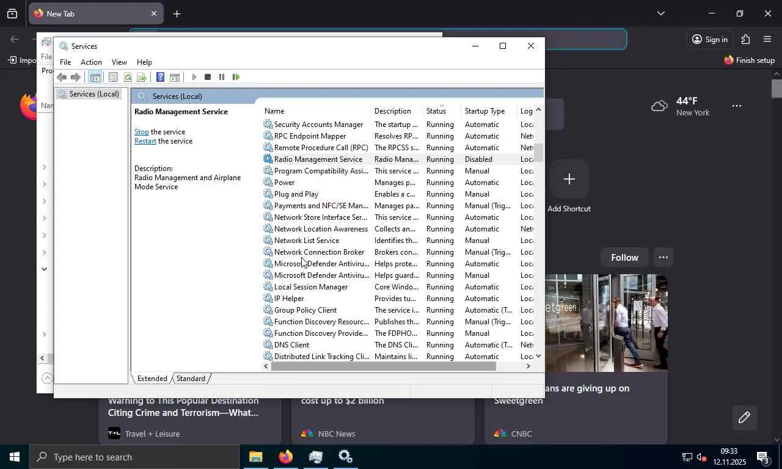The image size is (782, 469).
Task: Select the Local Session Manager row
Action: pos(397,286)
